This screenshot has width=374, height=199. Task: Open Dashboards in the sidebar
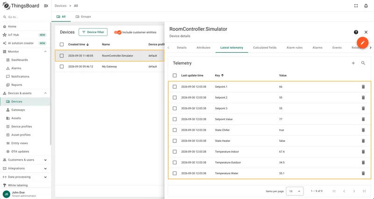[x=19, y=60]
